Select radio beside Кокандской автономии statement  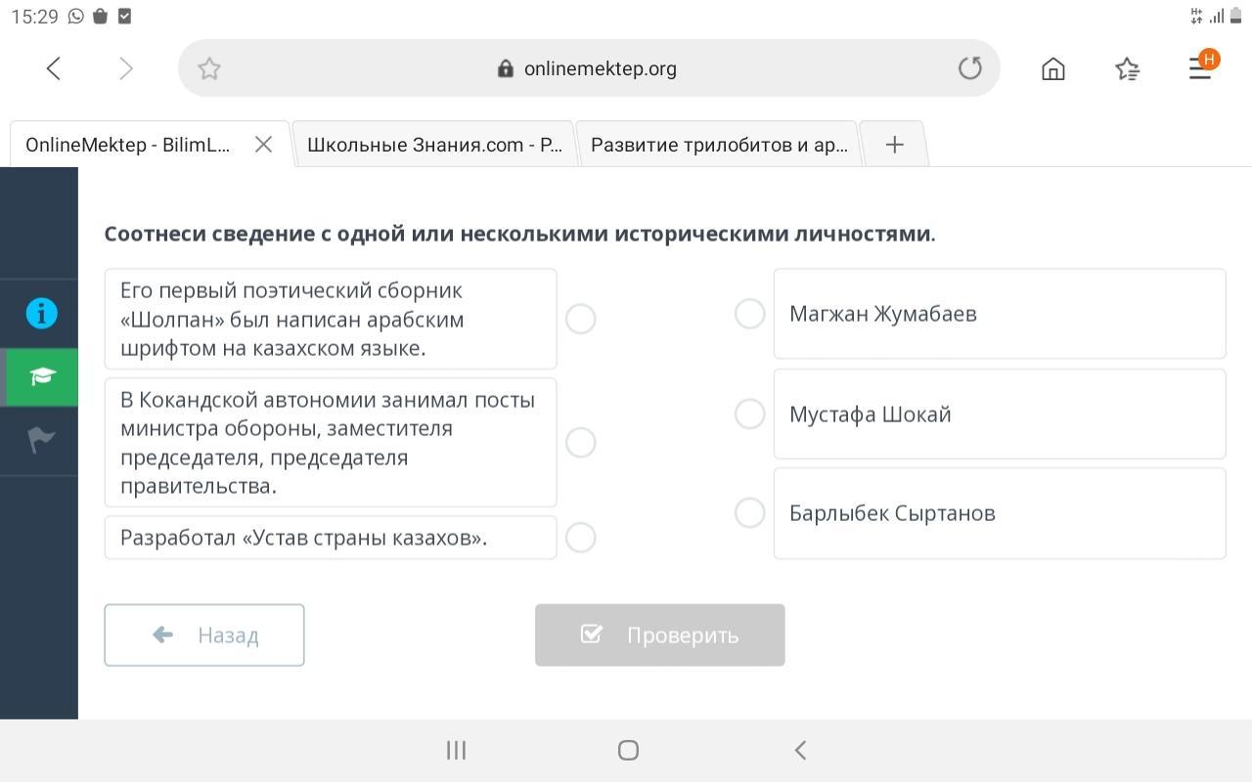580,443
